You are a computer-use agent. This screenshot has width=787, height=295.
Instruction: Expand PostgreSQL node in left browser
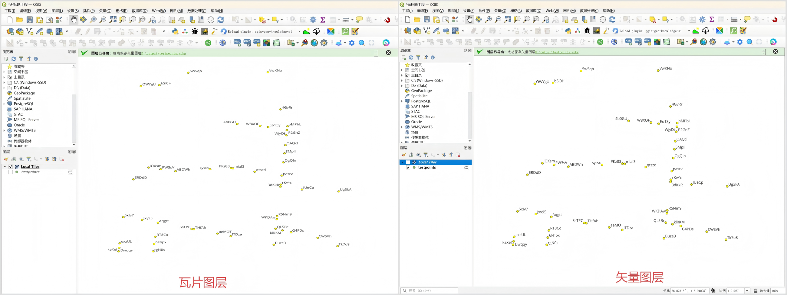pyautogui.click(x=4, y=104)
